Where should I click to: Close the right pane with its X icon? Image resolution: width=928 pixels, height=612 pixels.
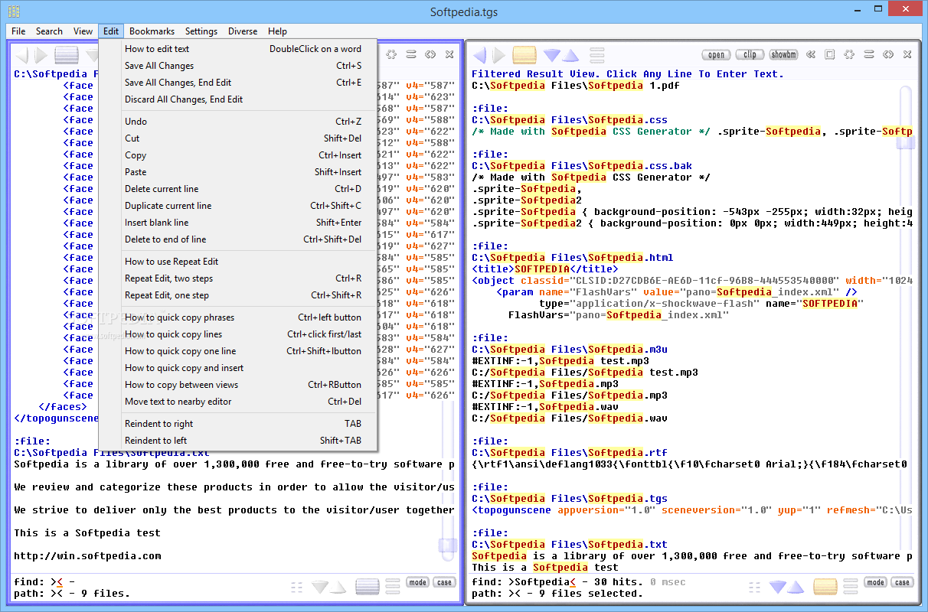(x=907, y=54)
